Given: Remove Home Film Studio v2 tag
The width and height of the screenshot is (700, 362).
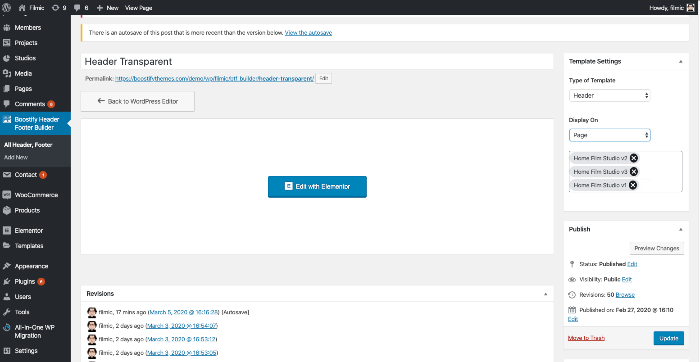Looking at the screenshot, I should click(x=634, y=158).
